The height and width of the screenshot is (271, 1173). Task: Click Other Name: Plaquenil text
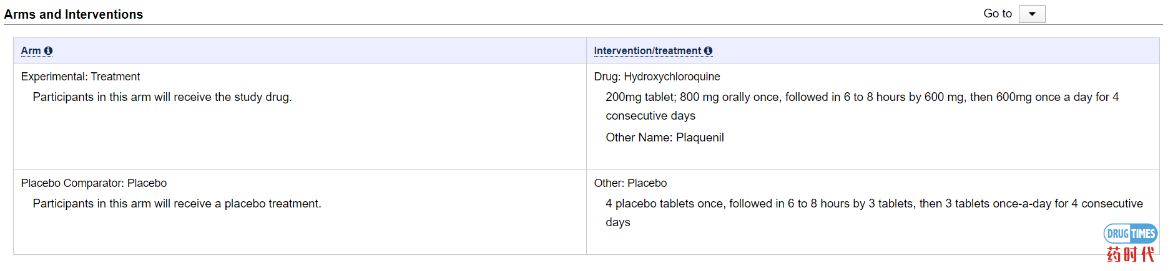tap(665, 138)
